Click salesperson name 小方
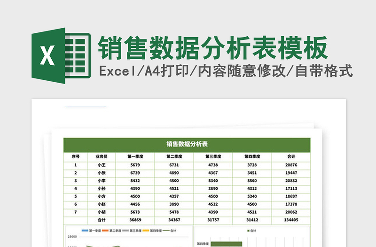The image size is (376, 247). tap(102, 196)
